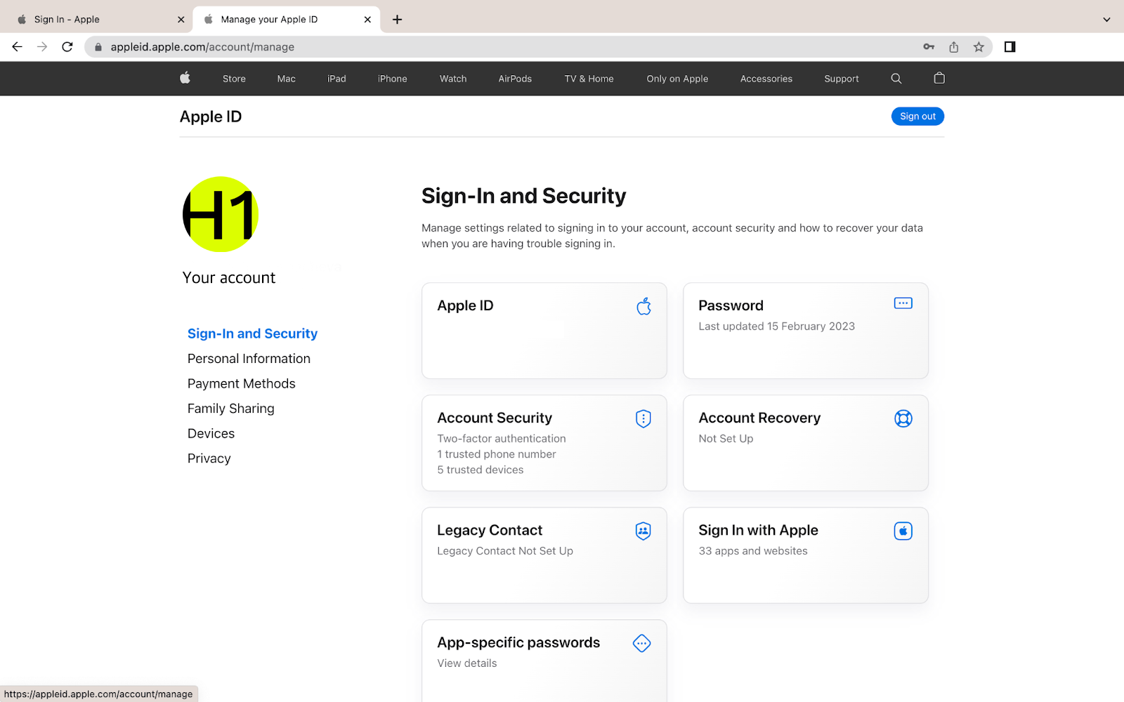Select Sign-In and Security in sidebar
This screenshot has height=702, width=1124.
click(x=252, y=333)
